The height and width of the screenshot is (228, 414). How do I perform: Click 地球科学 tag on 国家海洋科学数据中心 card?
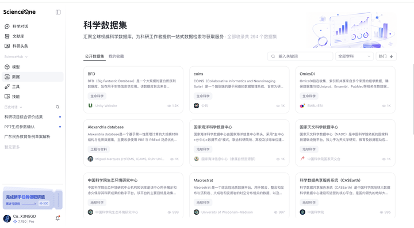click(x=203, y=149)
